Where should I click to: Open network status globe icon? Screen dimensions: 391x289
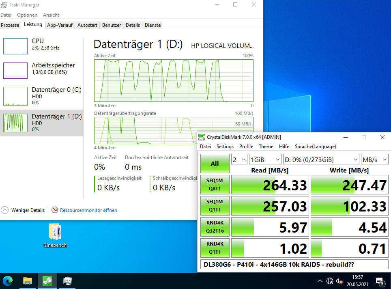(330, 281)
